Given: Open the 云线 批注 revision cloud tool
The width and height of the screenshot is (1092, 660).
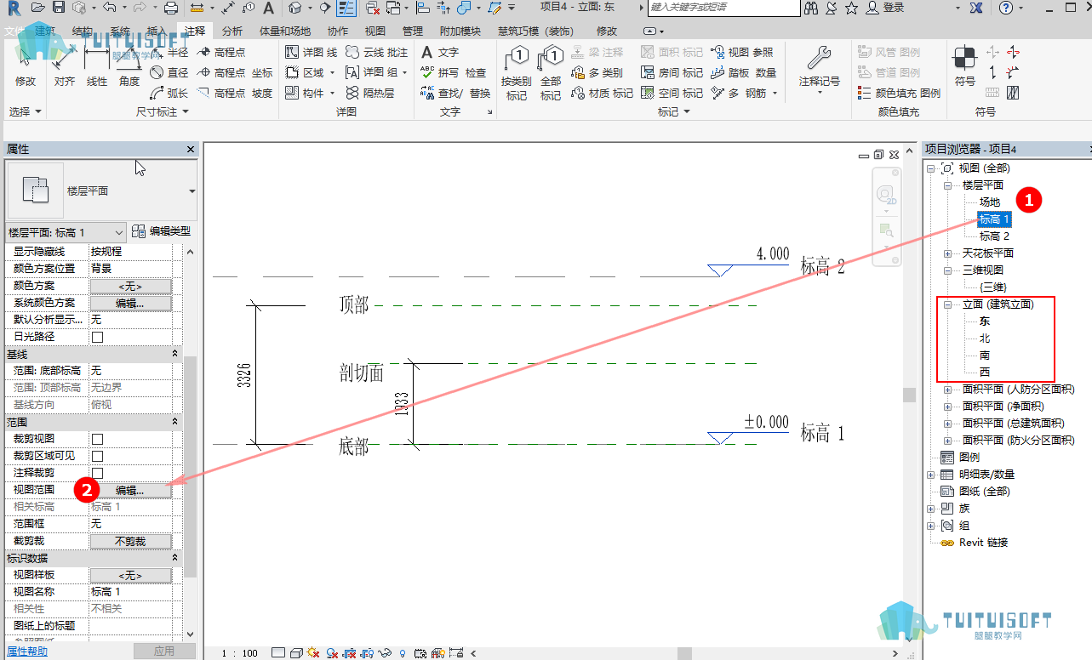Looking at the screenshot, I should 376,52.
